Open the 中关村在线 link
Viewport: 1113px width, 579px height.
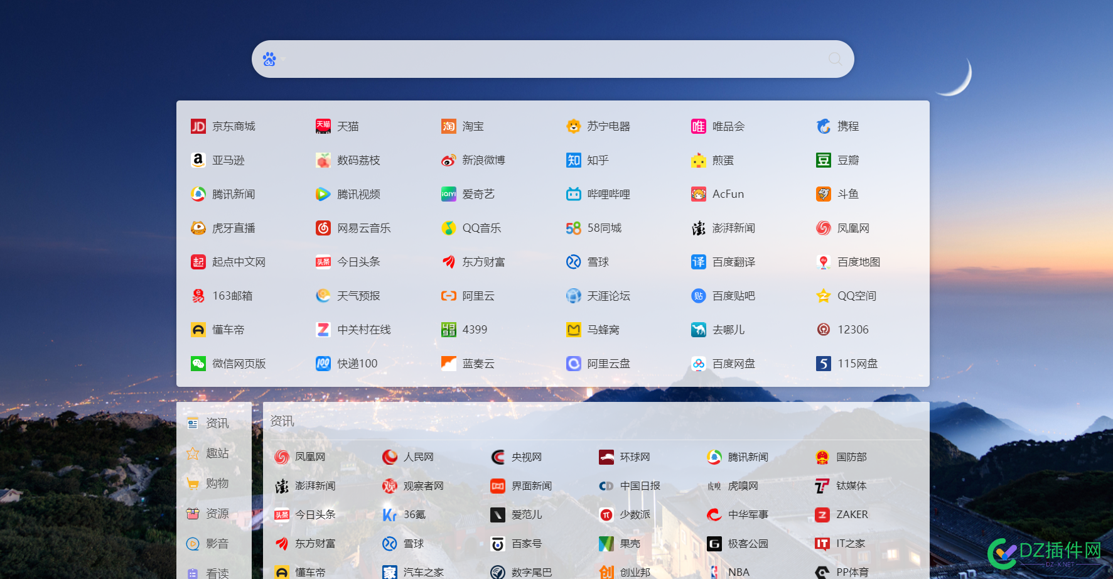click(x=353, y=330)
